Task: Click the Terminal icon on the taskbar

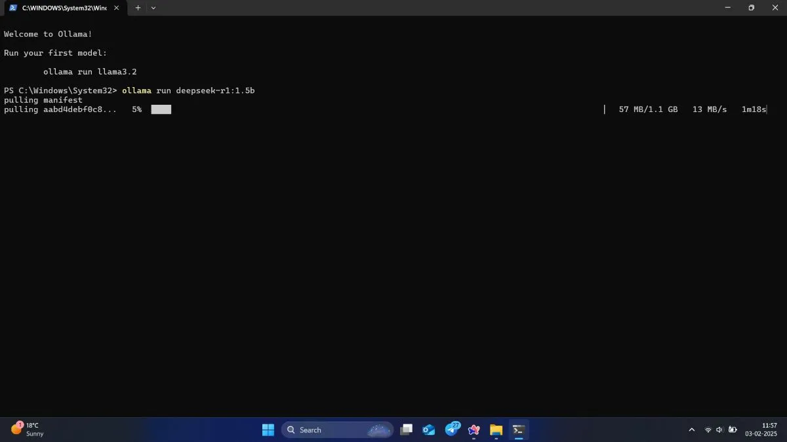Action: (519, 430)
